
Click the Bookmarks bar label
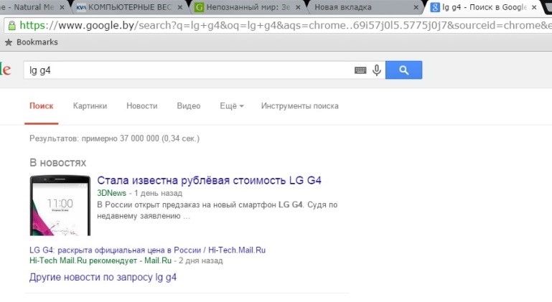click(37, 42)
